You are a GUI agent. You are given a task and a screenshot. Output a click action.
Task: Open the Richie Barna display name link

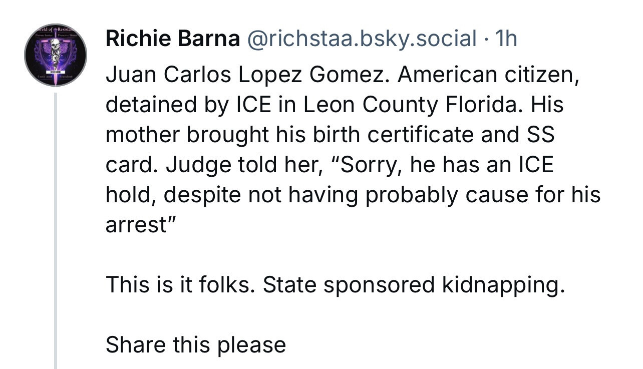click(173, 39)
